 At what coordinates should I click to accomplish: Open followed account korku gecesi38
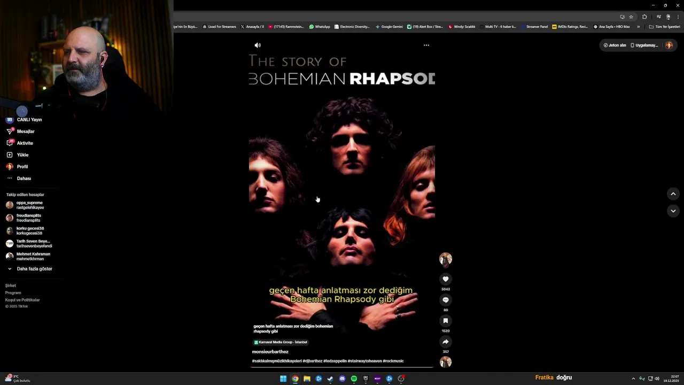25,231
